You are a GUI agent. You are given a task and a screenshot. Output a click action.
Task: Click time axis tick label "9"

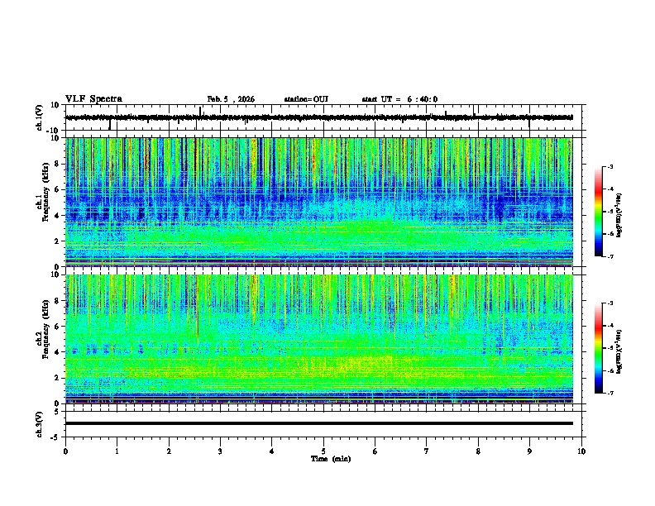(x=529, y=451)
